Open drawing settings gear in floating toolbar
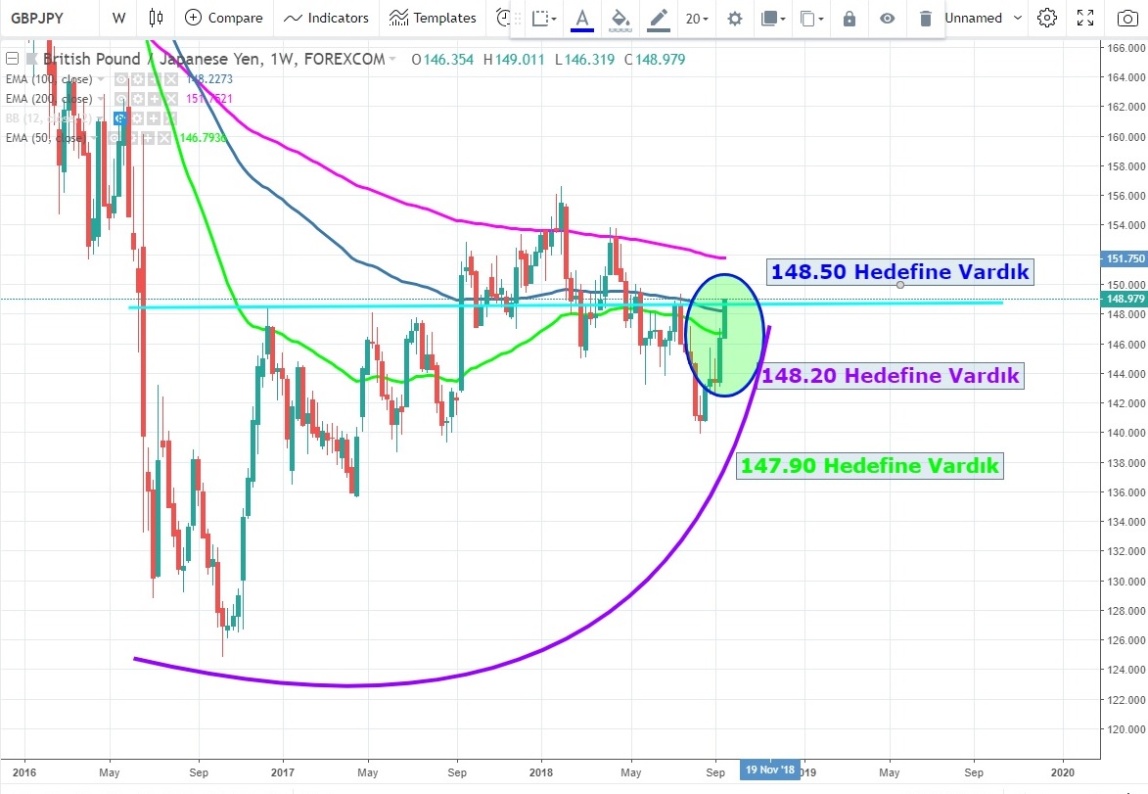1148x794 pixels. click(735, 19)
